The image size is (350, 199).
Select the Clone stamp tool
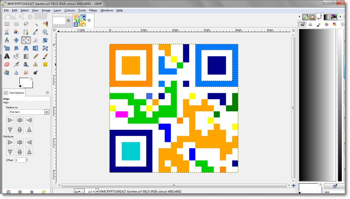pyautogui.click(x=36, y=64)
